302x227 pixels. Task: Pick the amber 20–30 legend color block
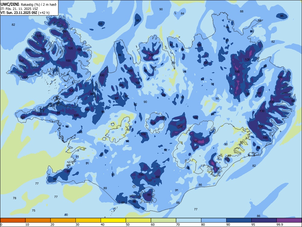pos(63,220)
